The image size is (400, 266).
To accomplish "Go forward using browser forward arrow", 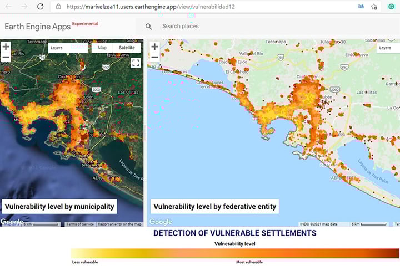I will [24, 7].
